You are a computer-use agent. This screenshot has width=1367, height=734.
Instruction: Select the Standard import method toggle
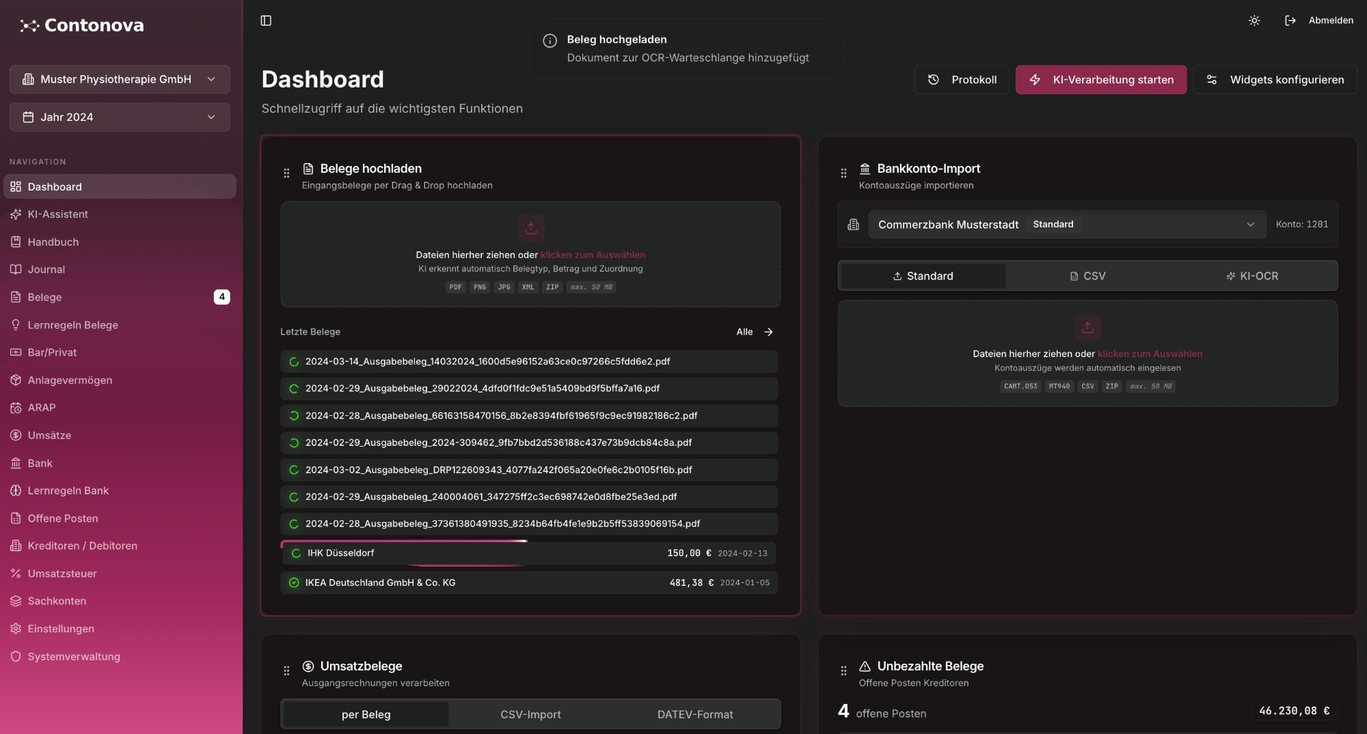[x=923, y=276]
